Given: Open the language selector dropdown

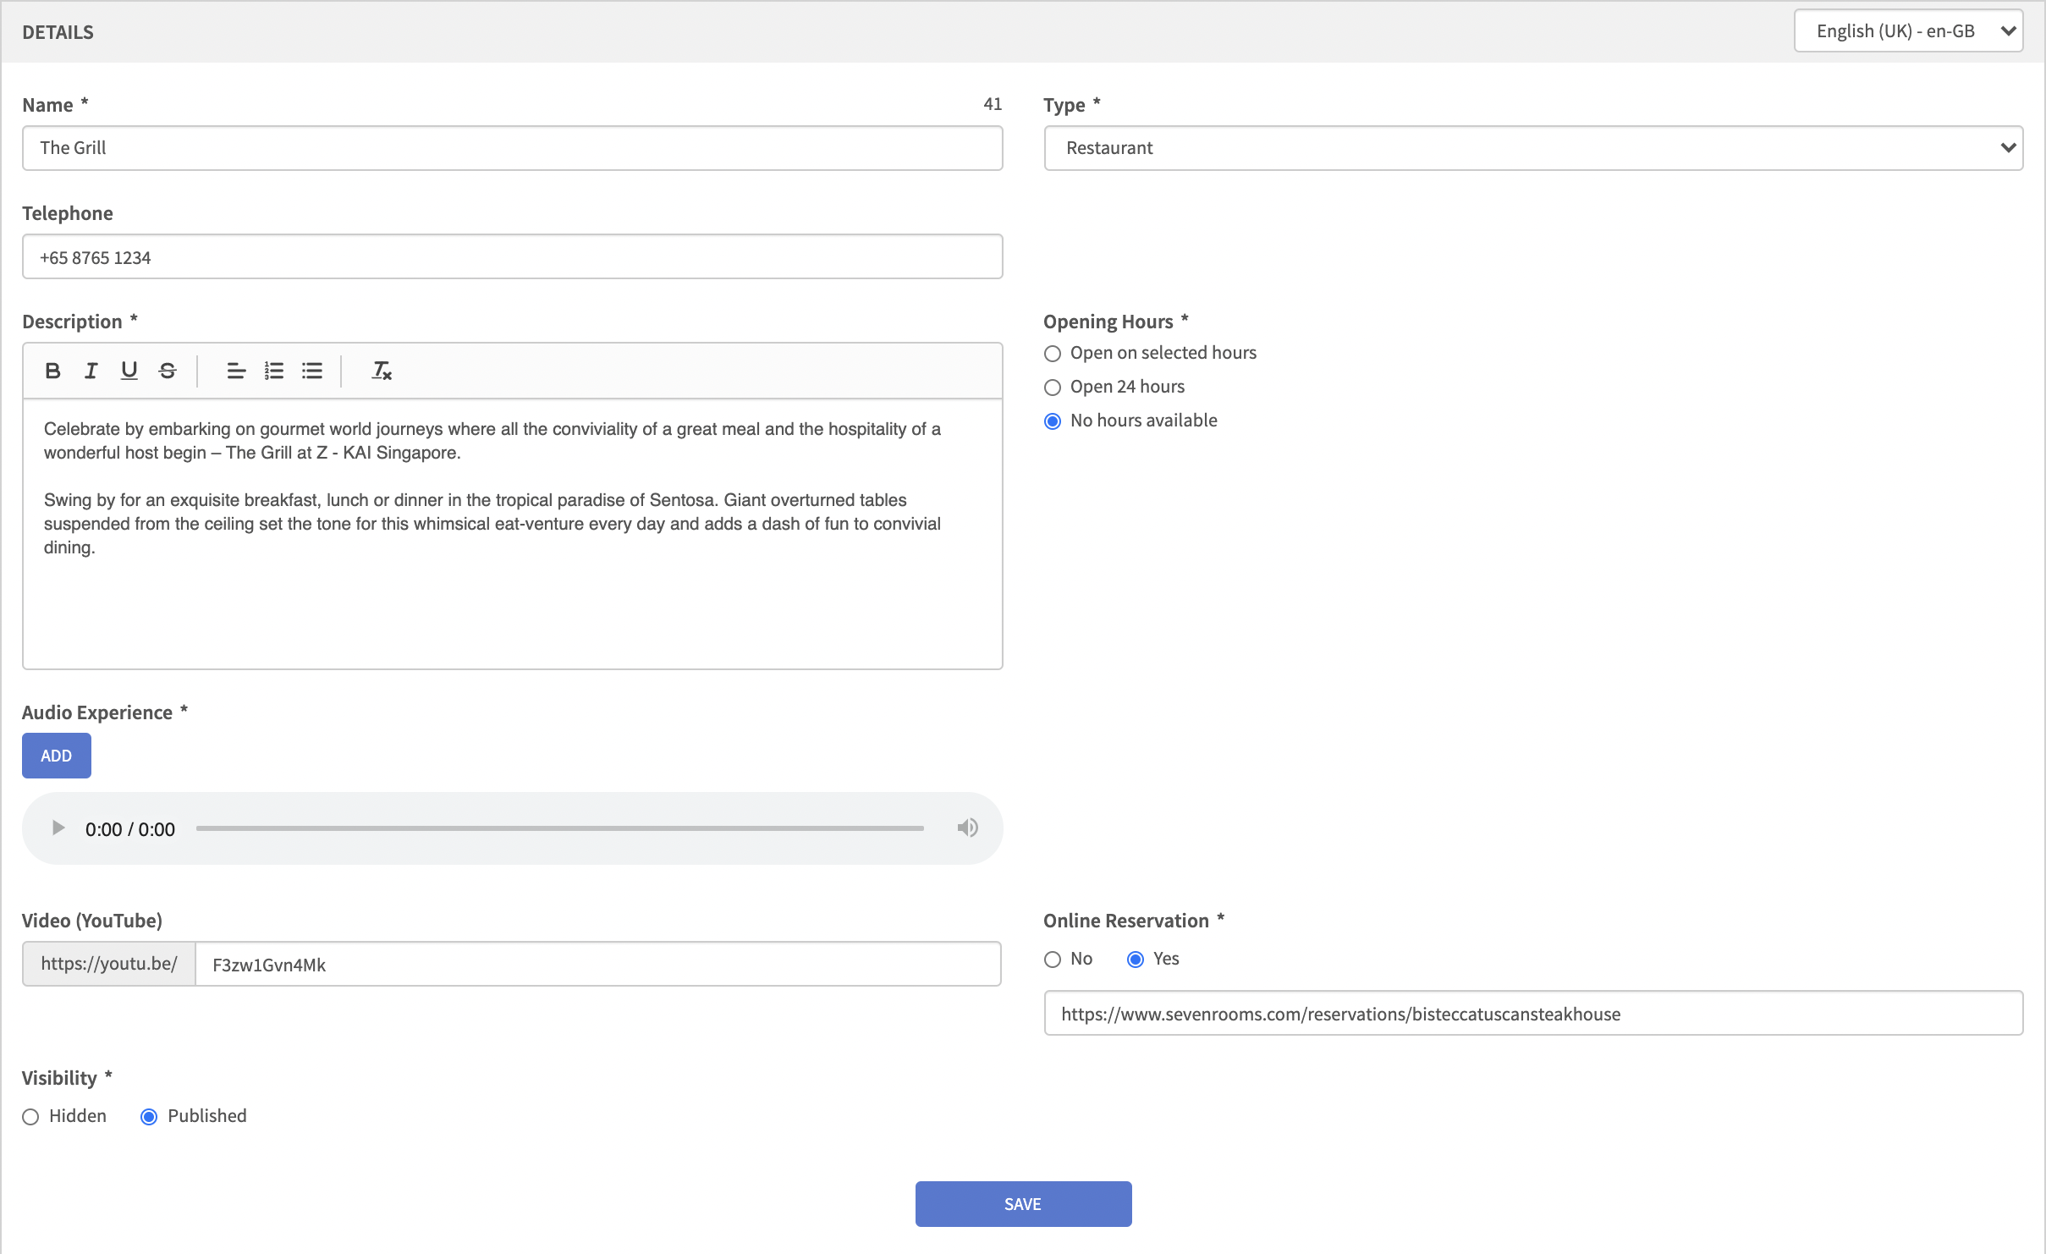Looking at the screenshot, I should pos(1908,31).
